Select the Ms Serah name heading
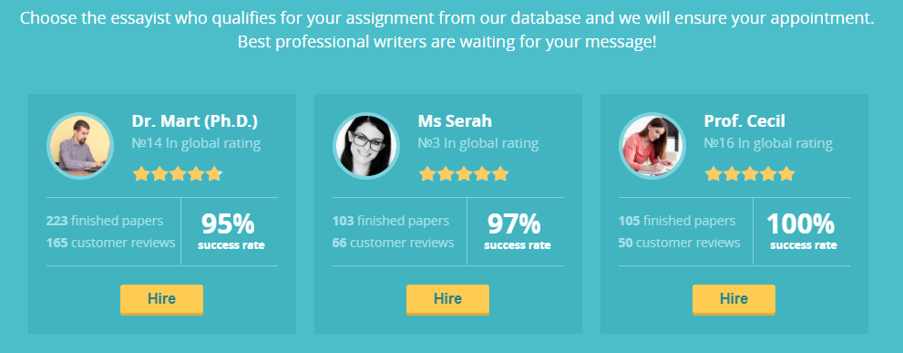The width and height of the screenshot is (903, 353). (455, 121)
